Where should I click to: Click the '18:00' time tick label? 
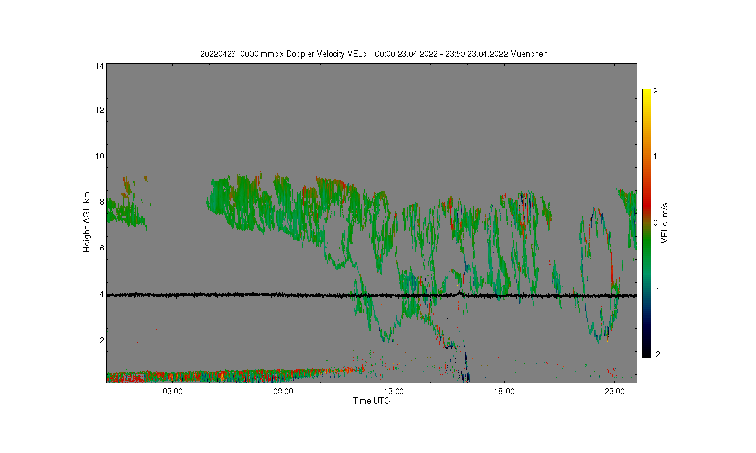pos(504,392)
